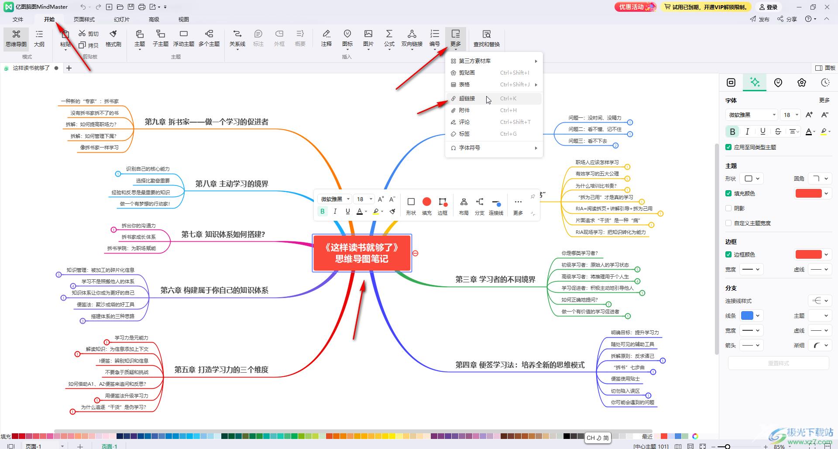
Task: Toggle underline in the side panel font section
Action: pyautogui.click(x=762, y=131)
